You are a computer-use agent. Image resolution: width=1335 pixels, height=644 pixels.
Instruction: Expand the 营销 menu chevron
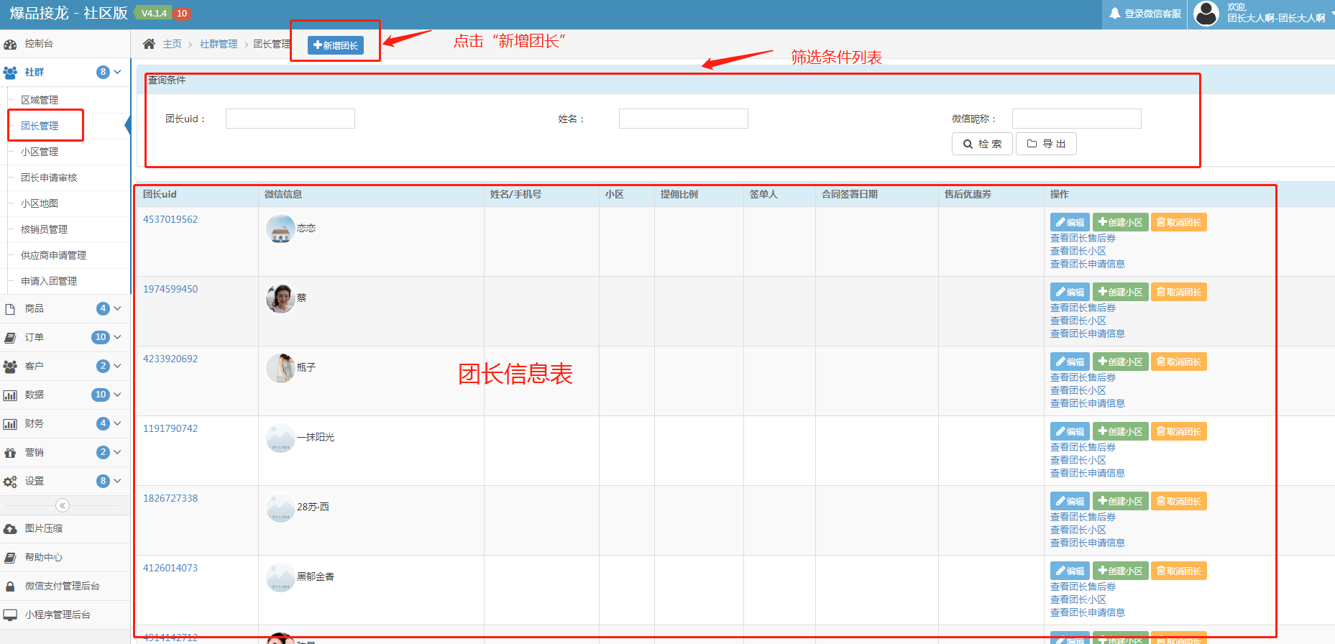click(117, 452)
